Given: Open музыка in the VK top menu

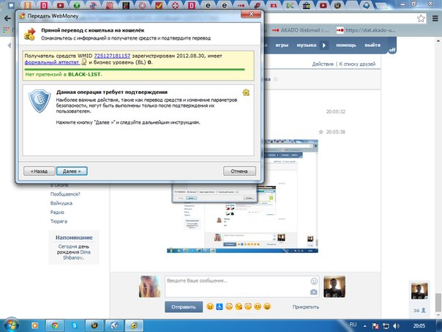Looking at the screenshot, I should [x=307, y=45].
